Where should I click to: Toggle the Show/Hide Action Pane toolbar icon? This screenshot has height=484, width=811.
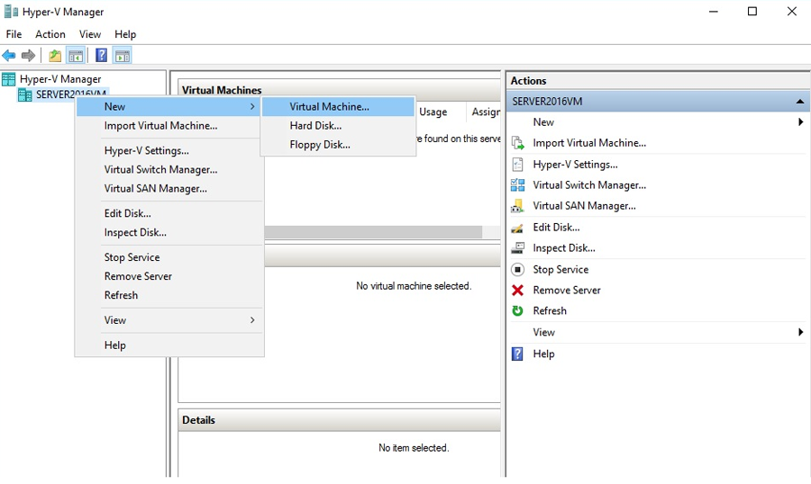point(123,55)
